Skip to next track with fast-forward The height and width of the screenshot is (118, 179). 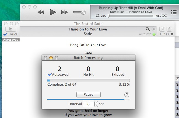point(65,12)
